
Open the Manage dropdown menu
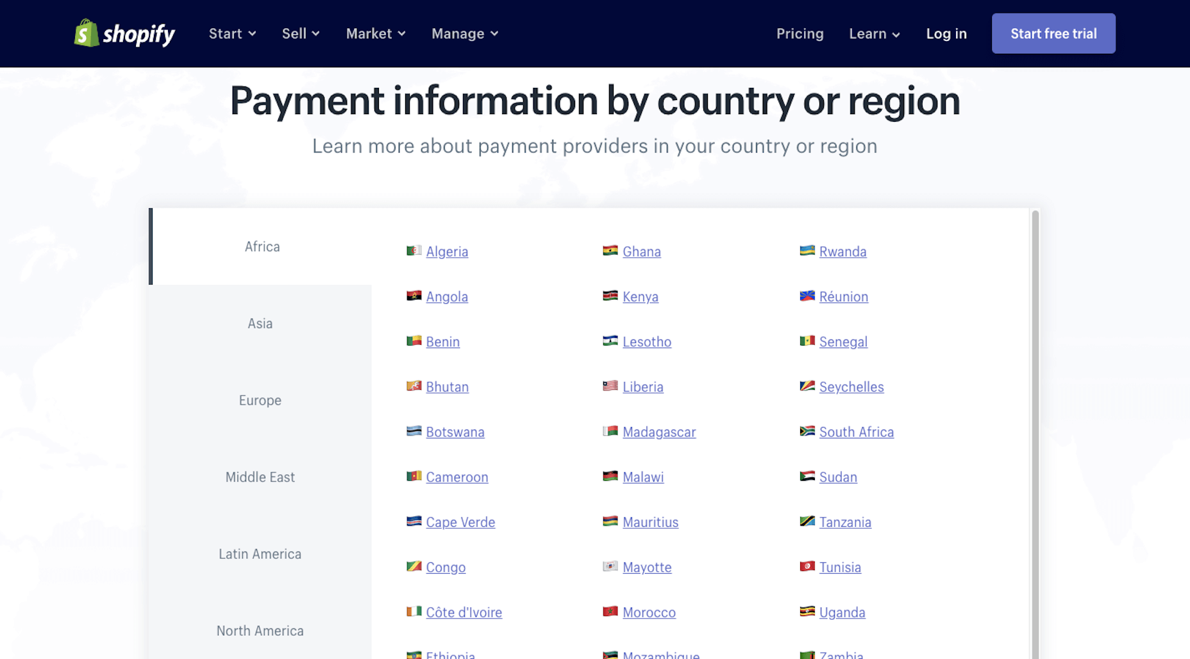click(465, 33)
